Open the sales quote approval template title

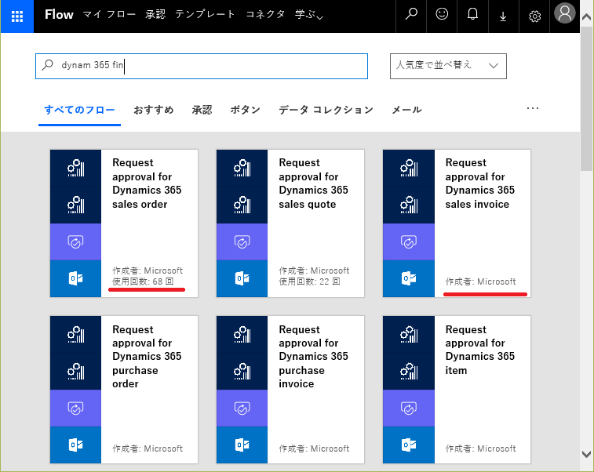pos(313,183)
